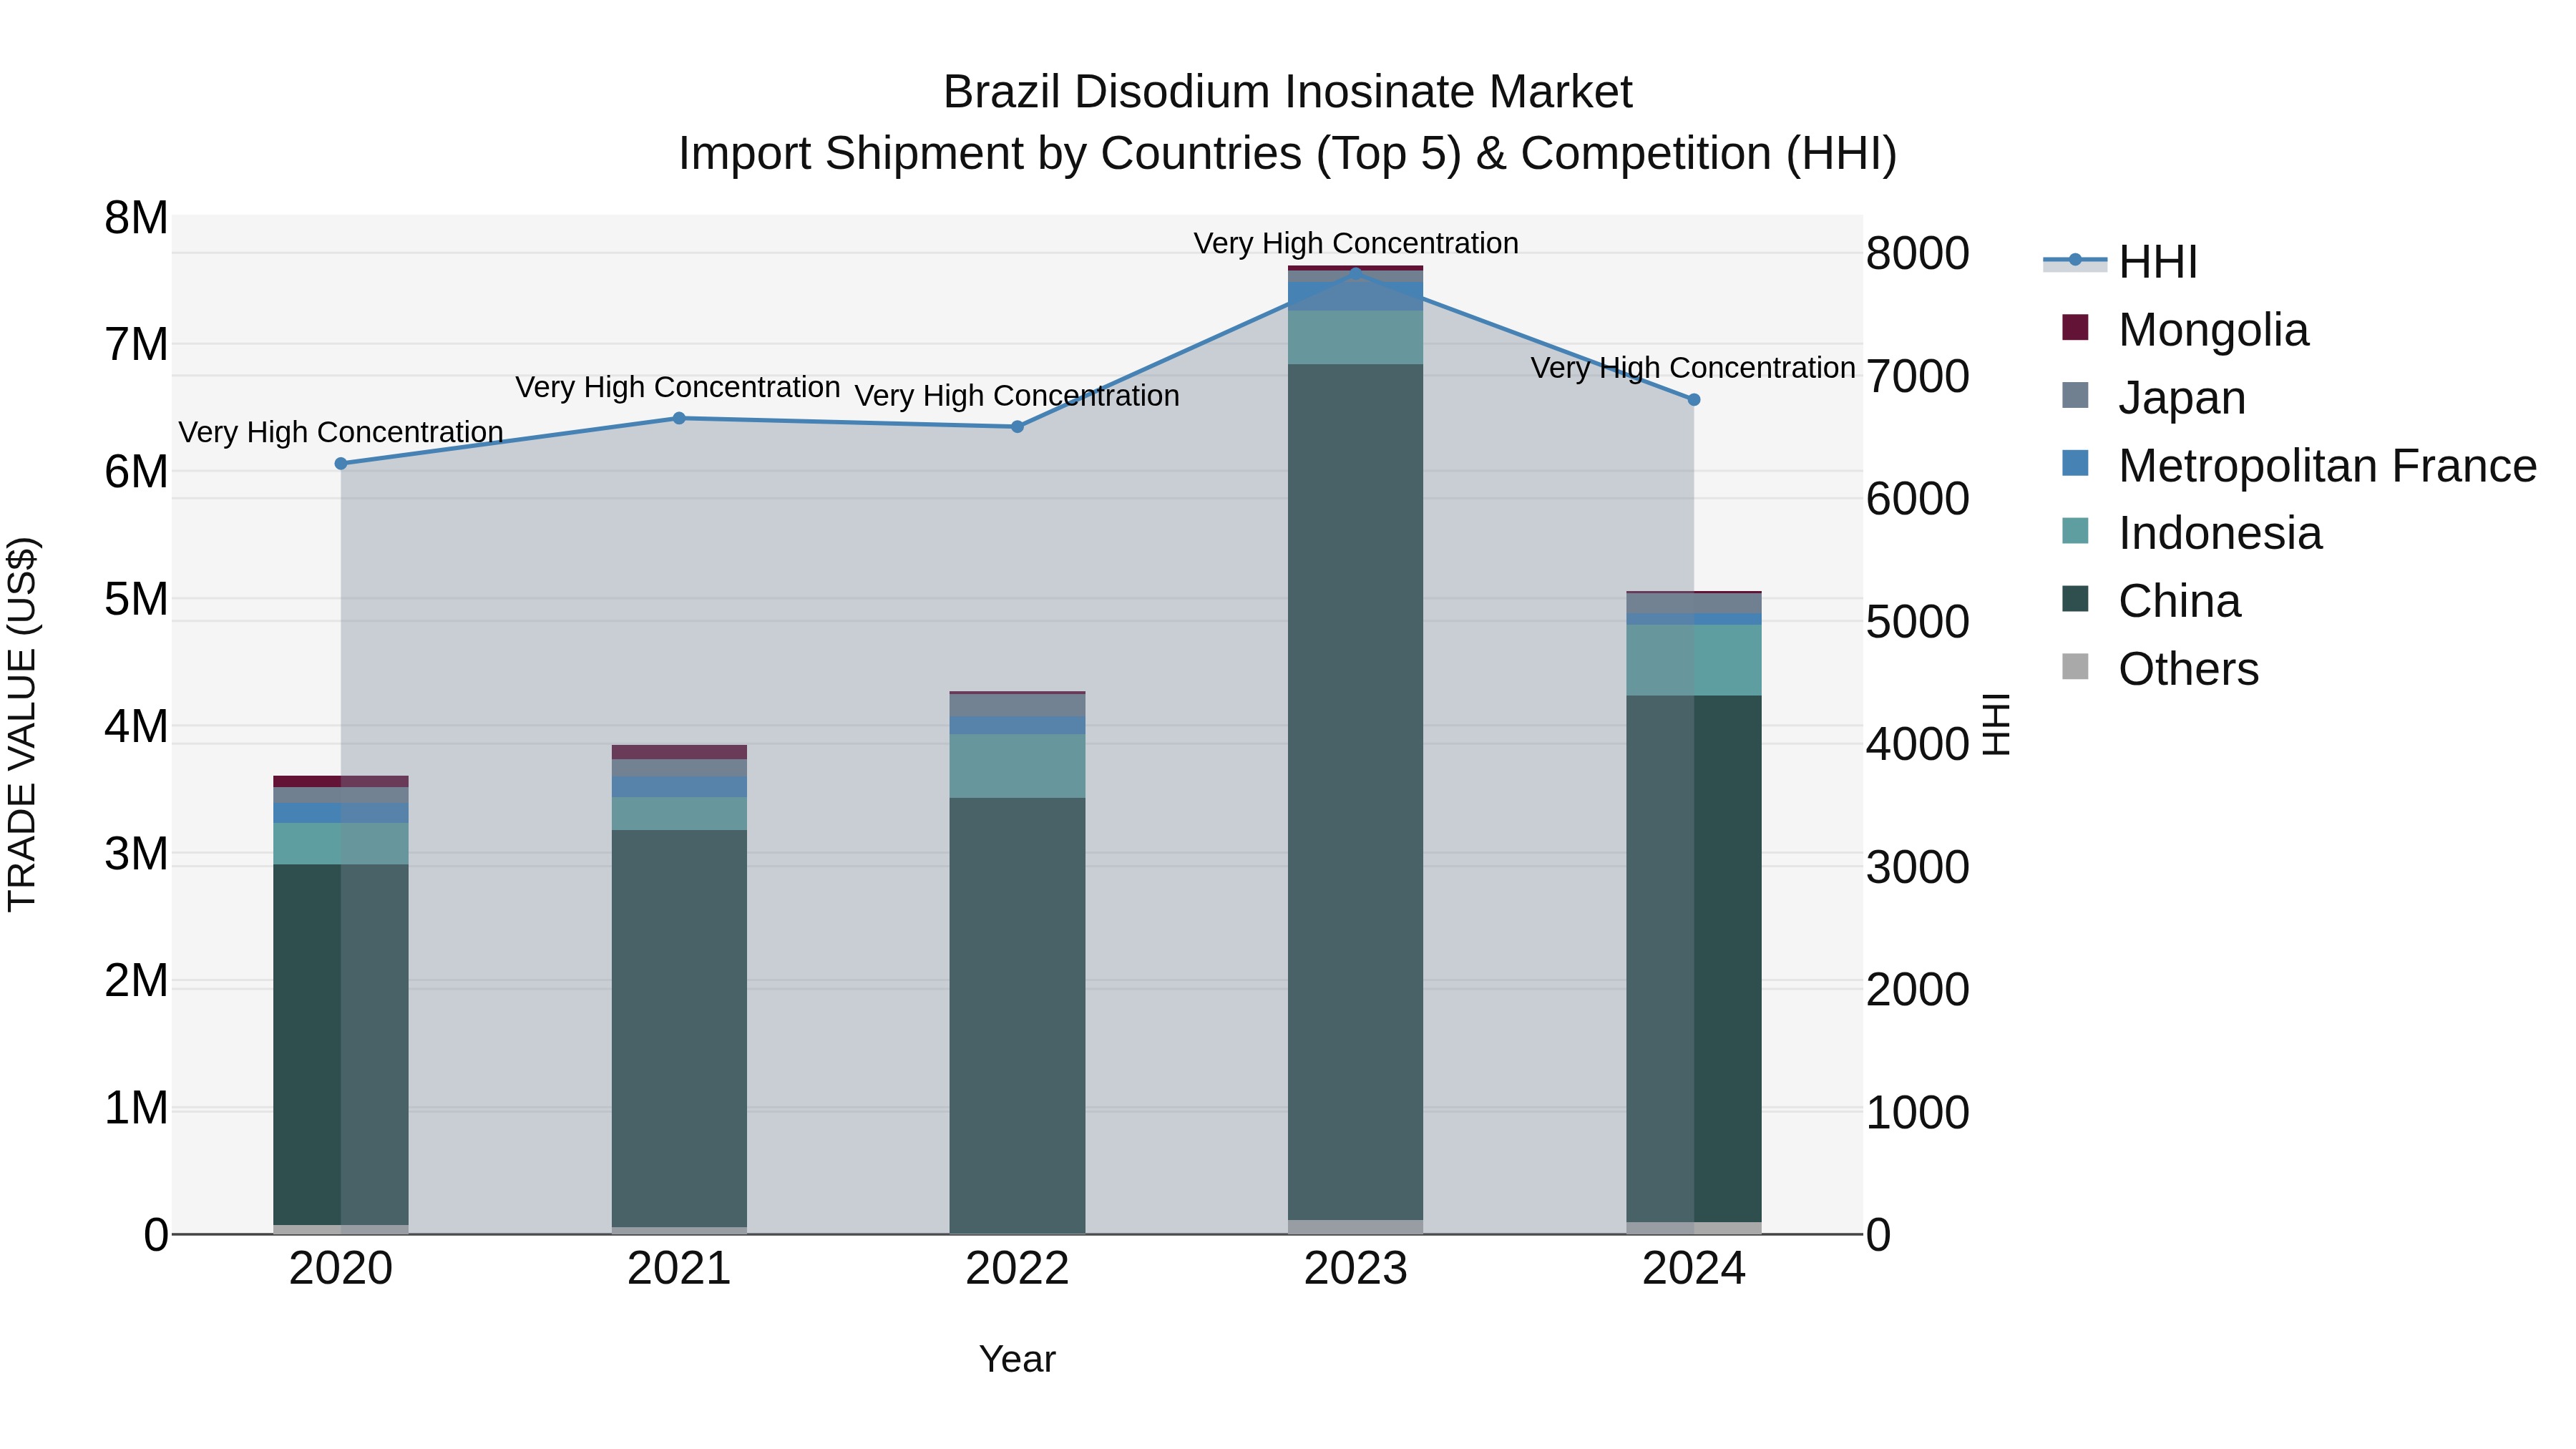Click the 2020 HHI data point
Image resolution: width=2576 pixels, height=1449 pixels.
[x=341, y=464]
